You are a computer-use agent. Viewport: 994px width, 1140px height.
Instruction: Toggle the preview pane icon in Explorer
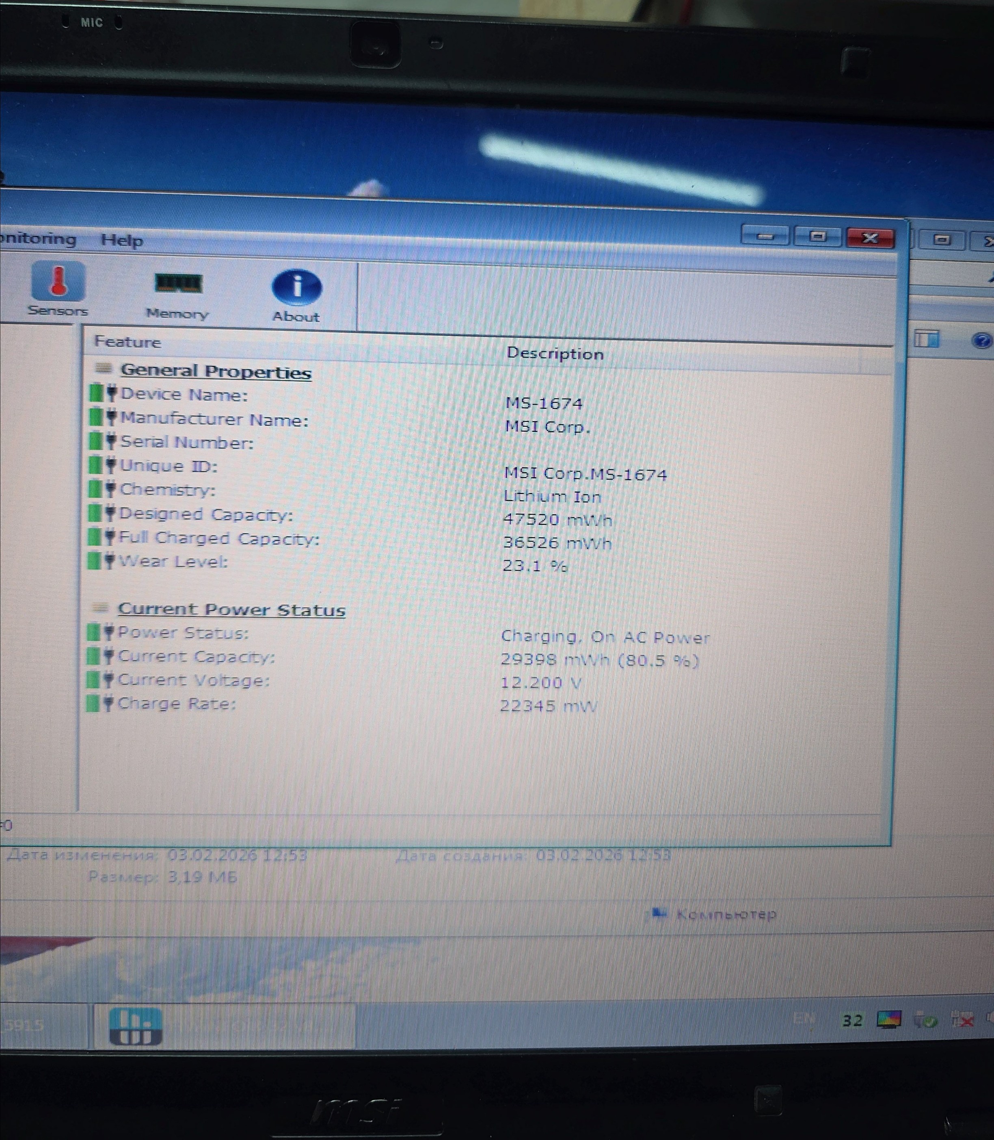pyautogui.click(x=927, y=339)
